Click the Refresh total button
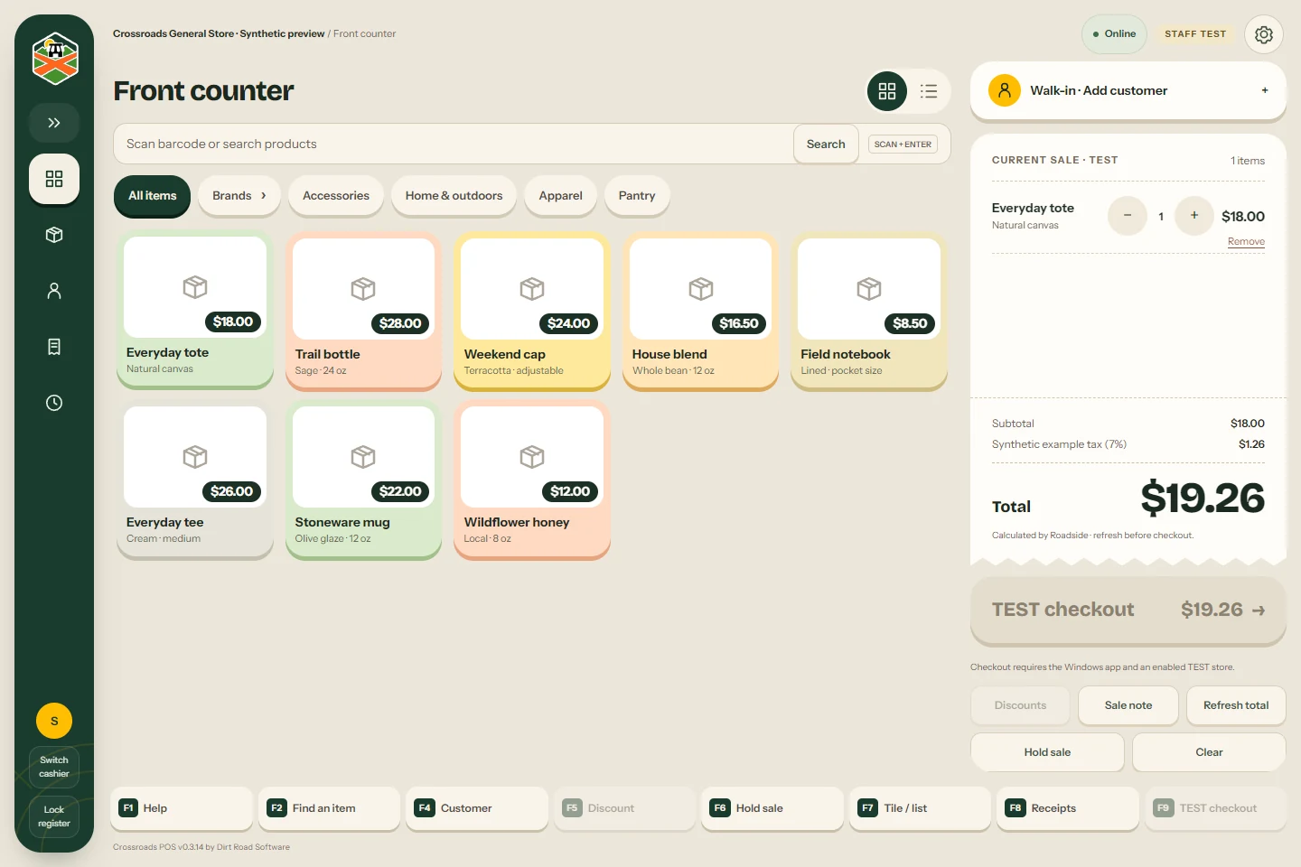 (x=1236, y=705)
